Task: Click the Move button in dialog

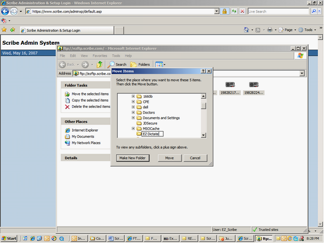Action: (x=170, y=158)
